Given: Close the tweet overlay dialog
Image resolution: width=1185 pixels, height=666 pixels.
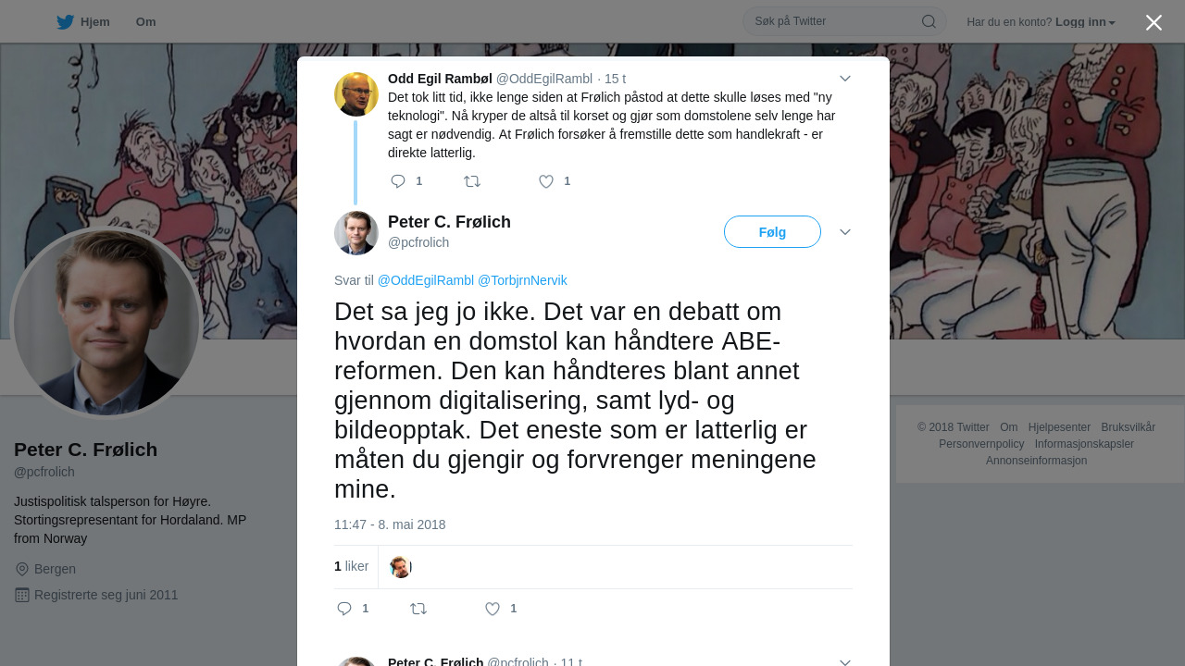Looking at the screenshot, I should [x=1154, y=22].
